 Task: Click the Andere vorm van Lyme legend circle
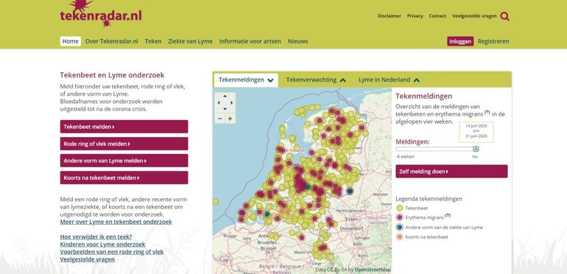(x=399, y=228)
